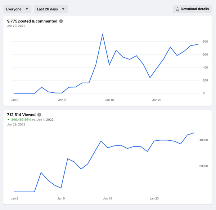Click the 9,775 posted & commented heading
This screenshot has height=210, width=216.
32,21
